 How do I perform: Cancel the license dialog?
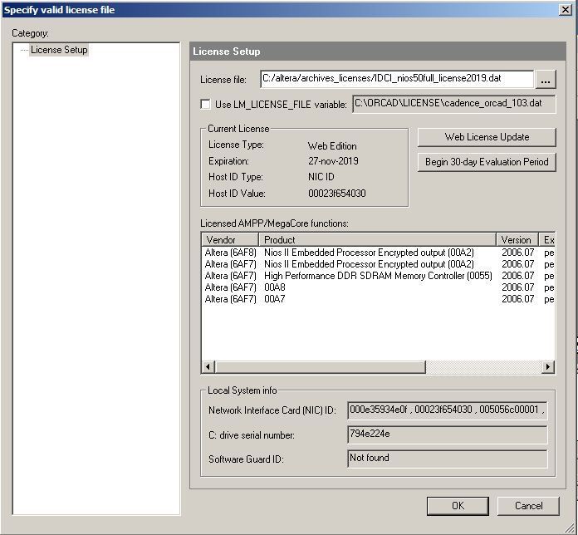tap(528, 505)
